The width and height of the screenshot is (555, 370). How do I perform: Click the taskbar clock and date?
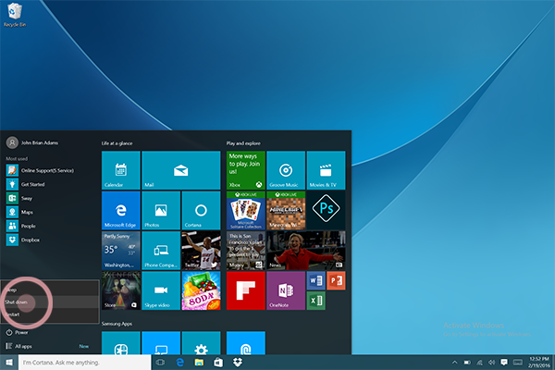[539, 363]
